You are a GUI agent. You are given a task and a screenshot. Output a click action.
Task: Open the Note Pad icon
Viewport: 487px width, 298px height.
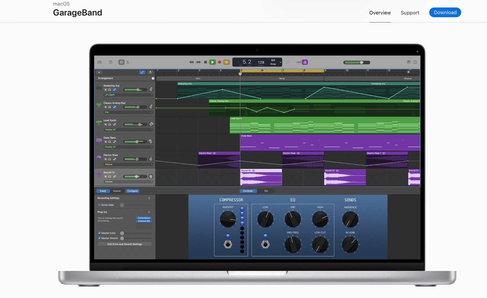coord(409,62)
